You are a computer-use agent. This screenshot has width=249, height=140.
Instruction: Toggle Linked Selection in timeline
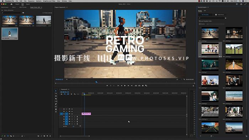(68, 94)
